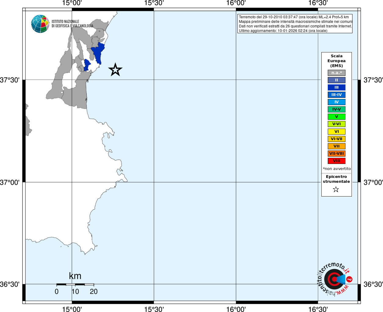
Task: Click the '10' scale bar value
Action: tap(75, 292)
